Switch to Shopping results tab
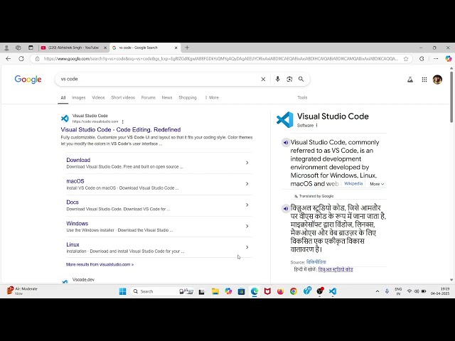 point(188,98)
